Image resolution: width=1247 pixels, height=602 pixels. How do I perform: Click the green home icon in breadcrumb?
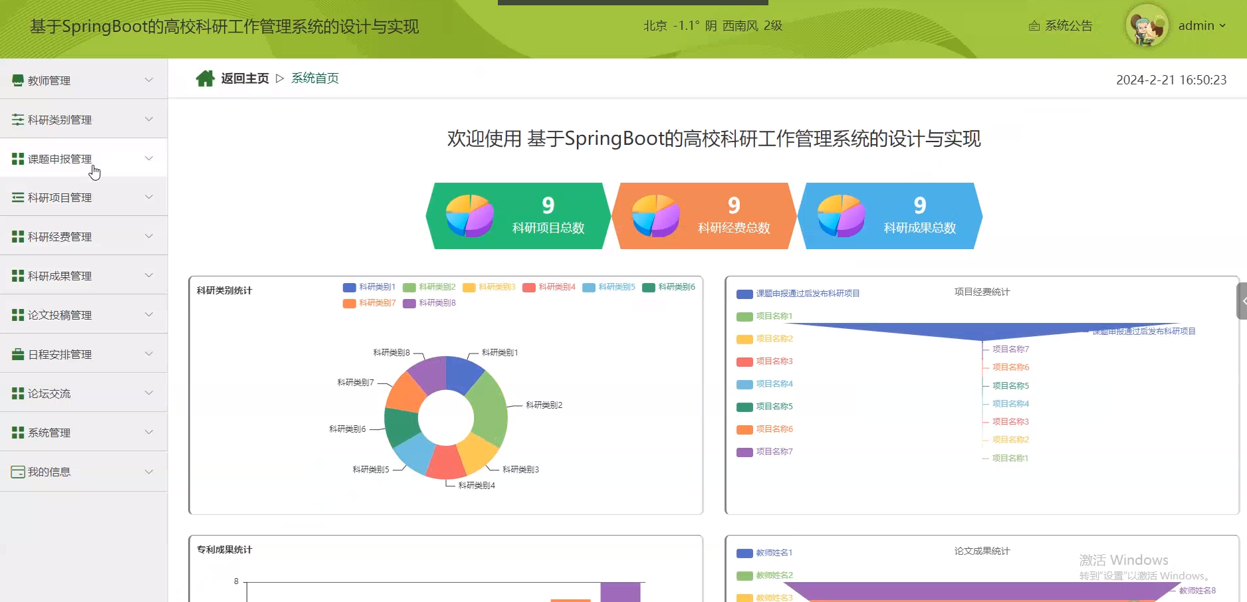(205, 78)
